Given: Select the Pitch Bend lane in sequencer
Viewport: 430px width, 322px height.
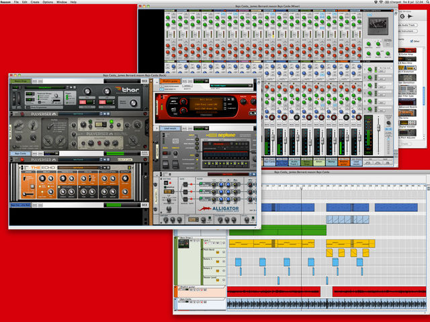Looking at the screenshot, I should (x=214, y=252).
